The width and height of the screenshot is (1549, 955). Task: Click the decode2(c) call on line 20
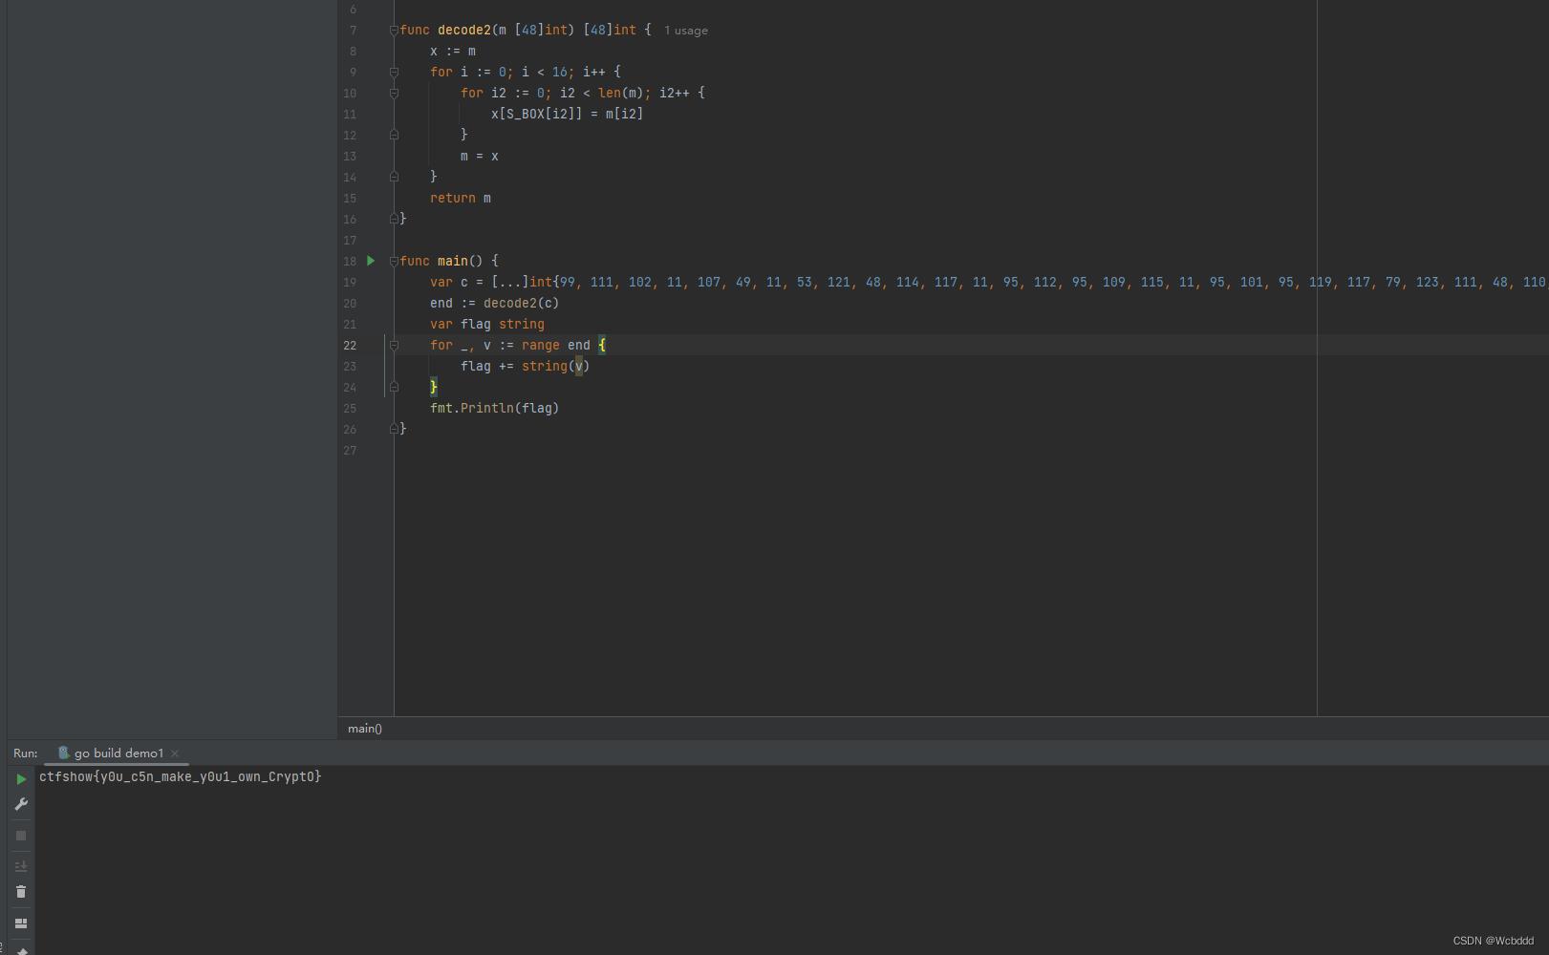click(521, 303)
